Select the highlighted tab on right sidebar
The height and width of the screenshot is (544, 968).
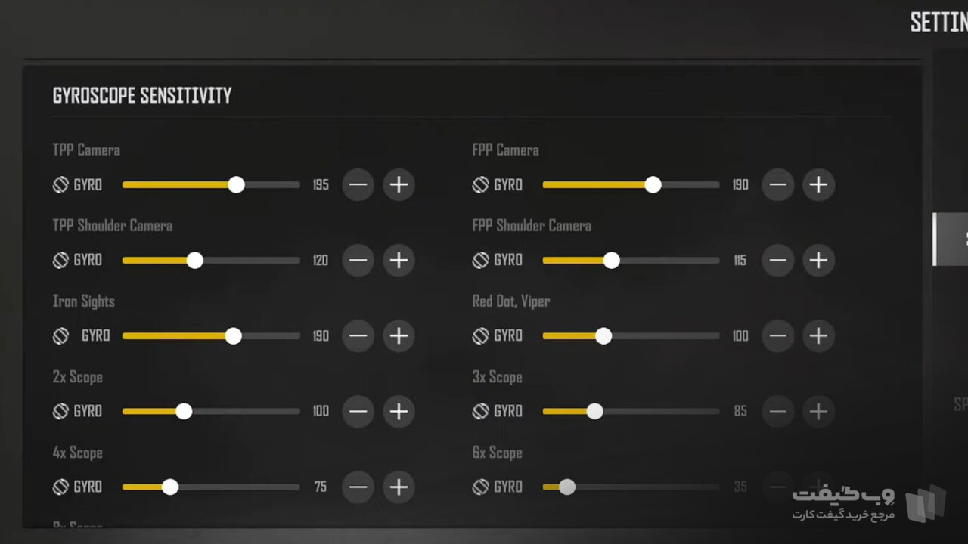(951, 239)
